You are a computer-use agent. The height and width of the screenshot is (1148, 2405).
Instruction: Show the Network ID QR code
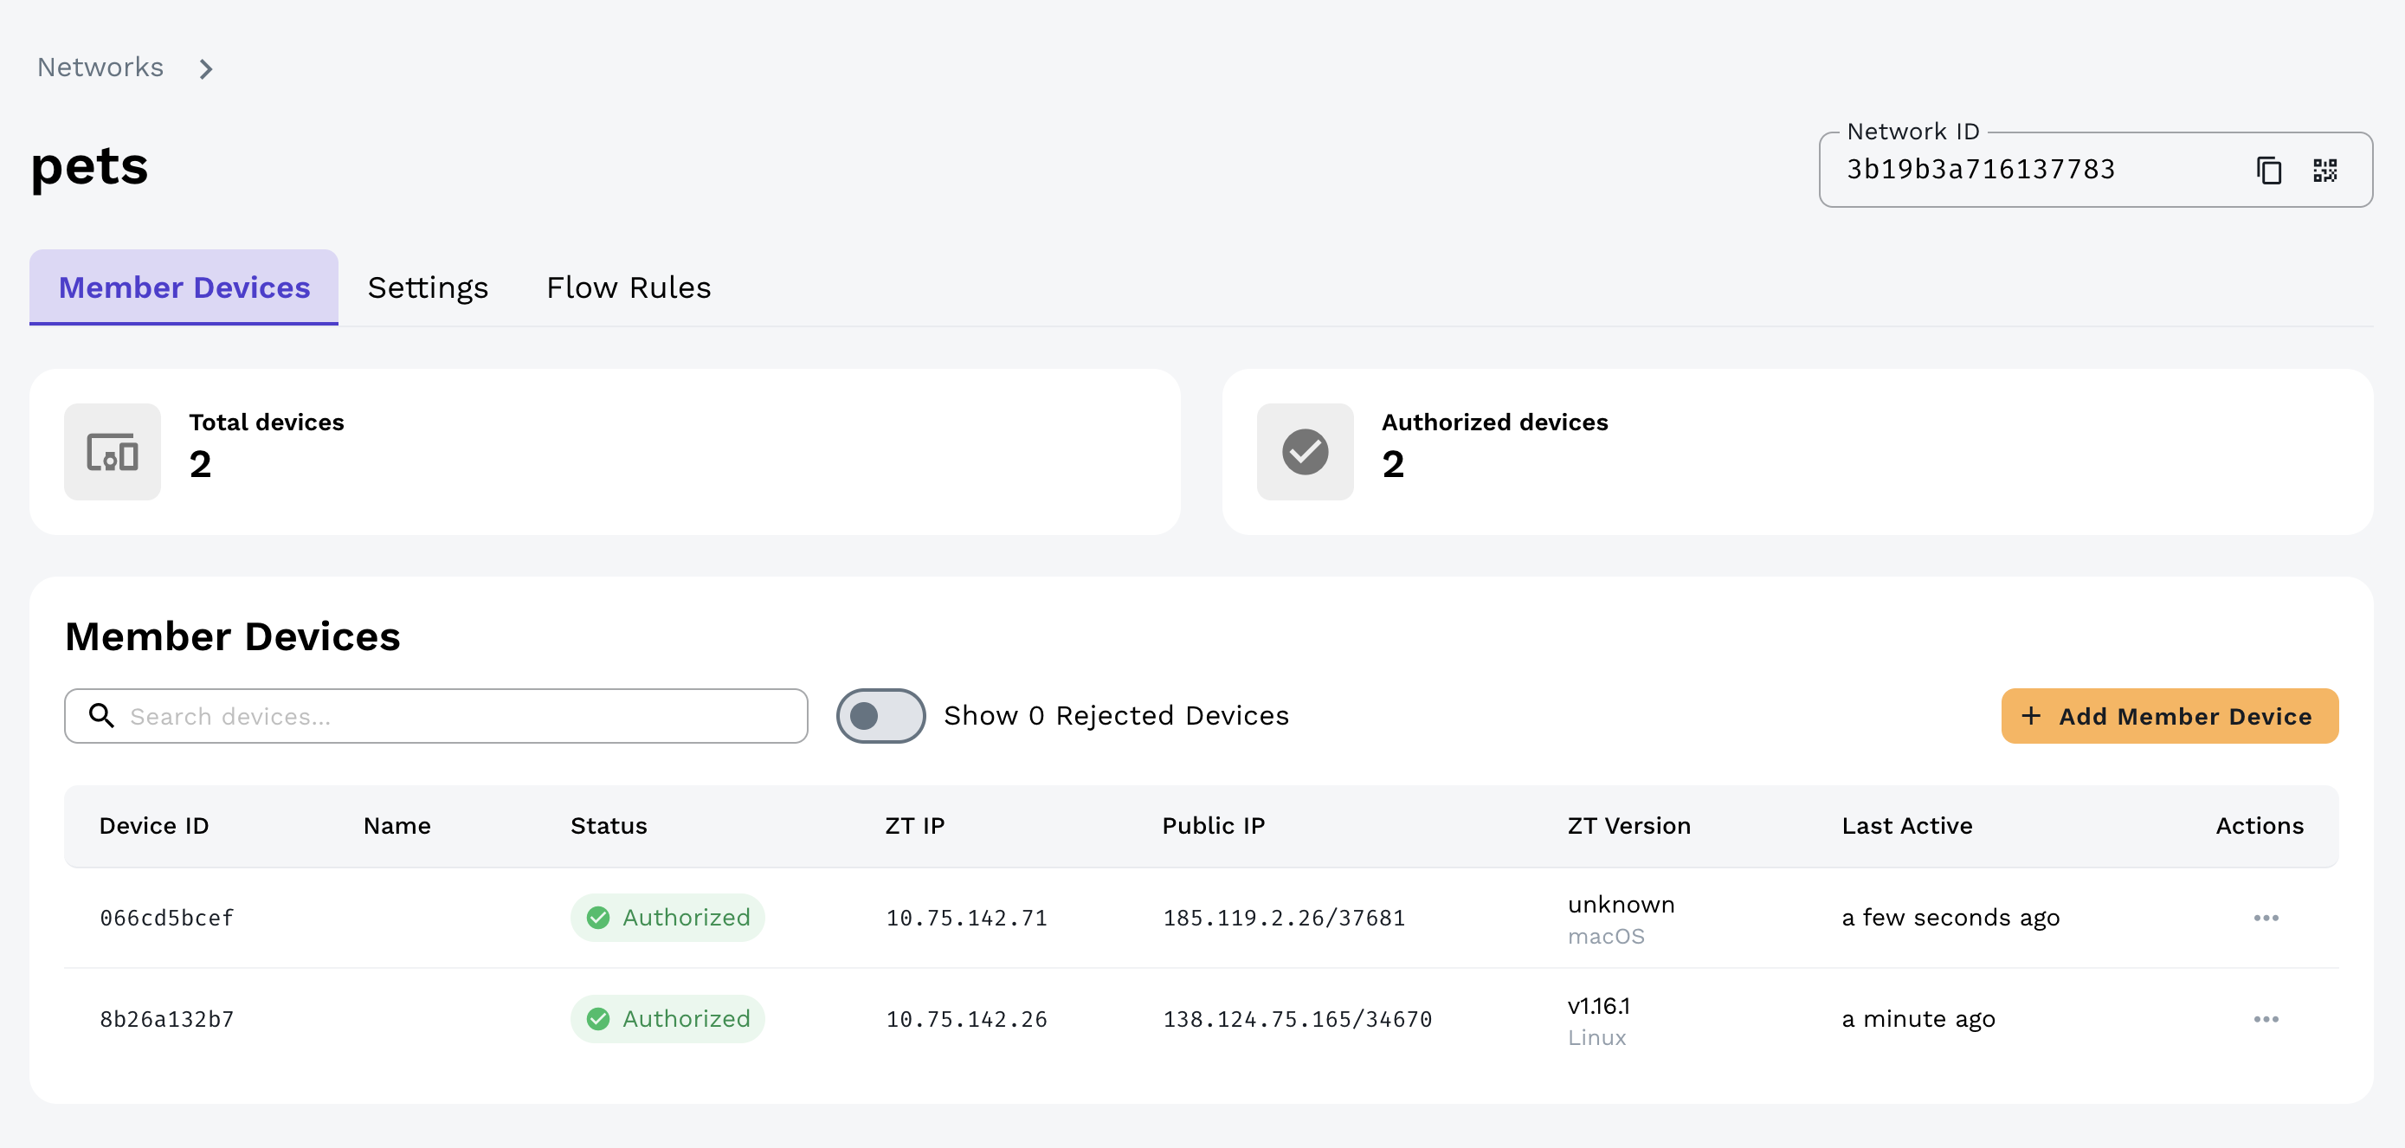[2324, 171]
